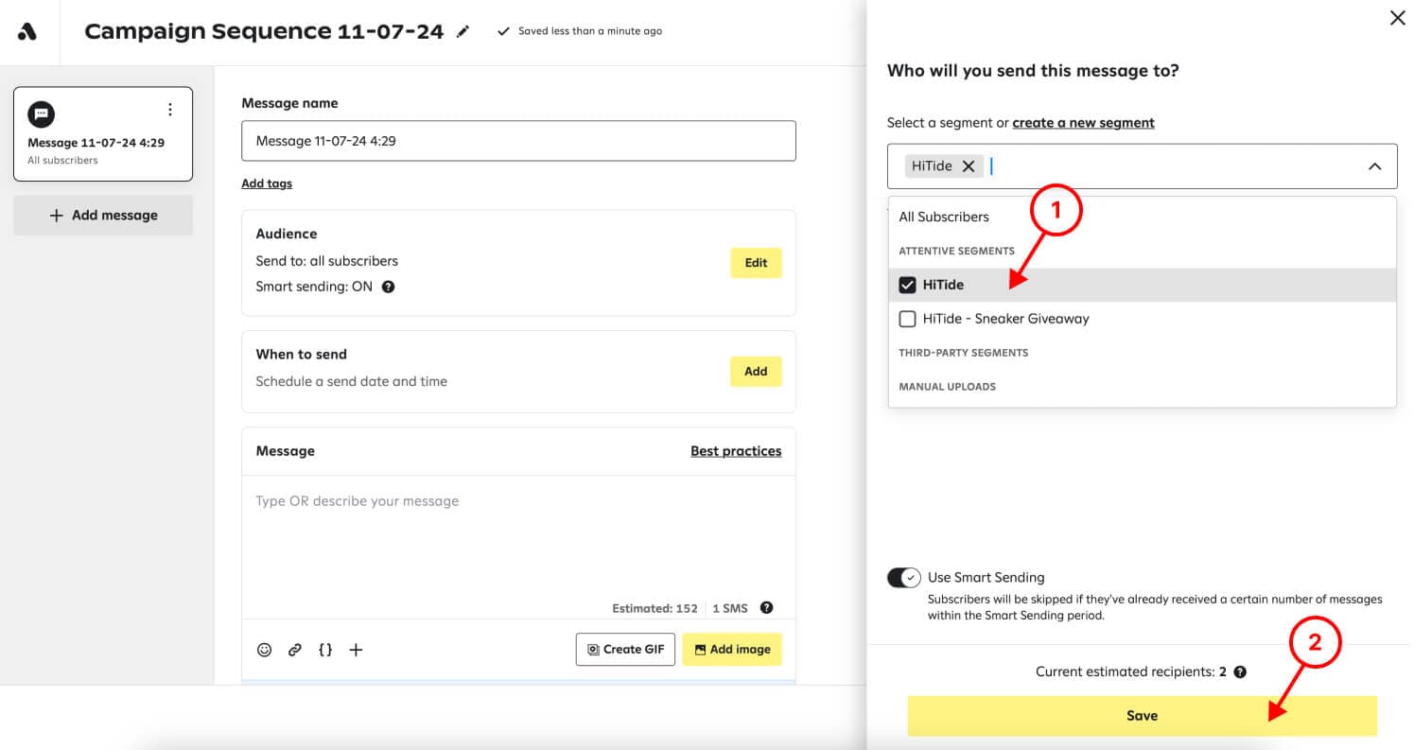
Task: Close the audience side panel
Action: coord(1397,18)
